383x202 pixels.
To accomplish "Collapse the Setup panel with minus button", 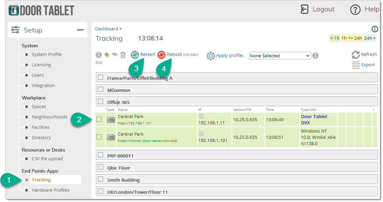I will pyautogui.click(x=80, y=30).
